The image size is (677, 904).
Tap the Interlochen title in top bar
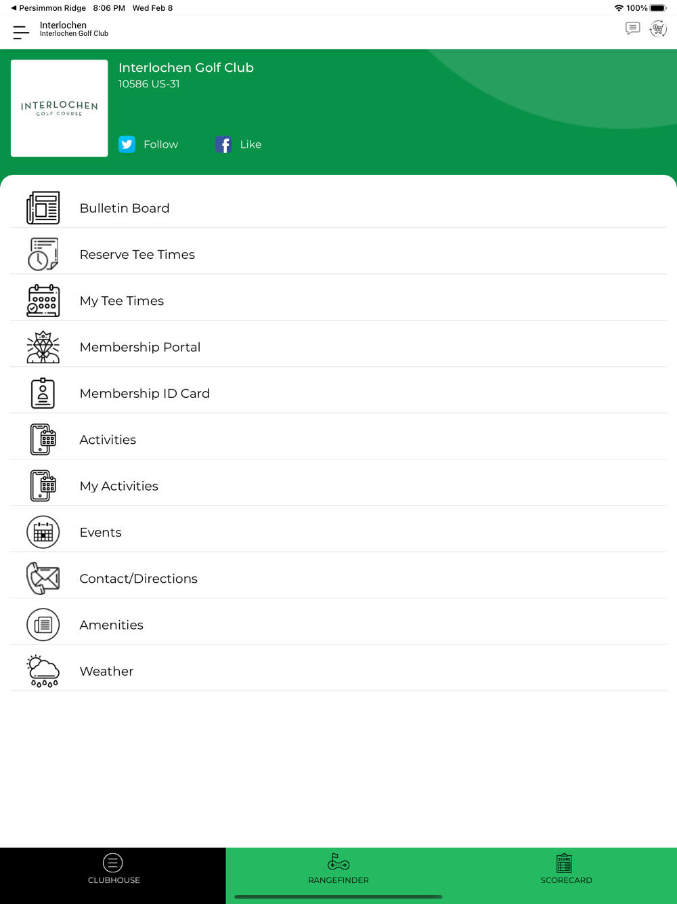click(x=63, y=25)
